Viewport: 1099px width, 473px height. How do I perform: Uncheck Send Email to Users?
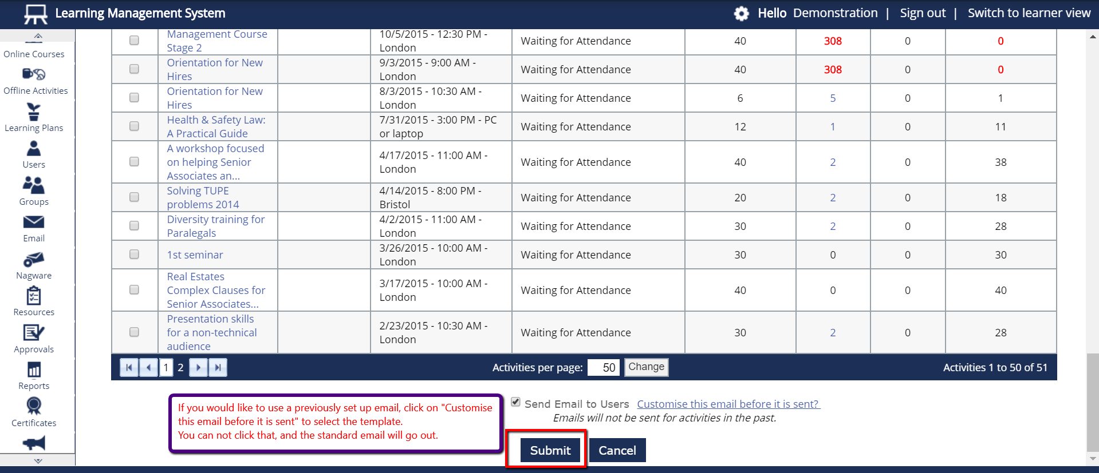point(515,403)
